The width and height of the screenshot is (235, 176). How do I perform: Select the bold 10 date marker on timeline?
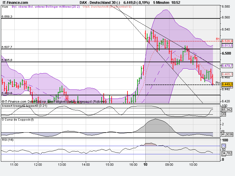[x=145, y=165]
